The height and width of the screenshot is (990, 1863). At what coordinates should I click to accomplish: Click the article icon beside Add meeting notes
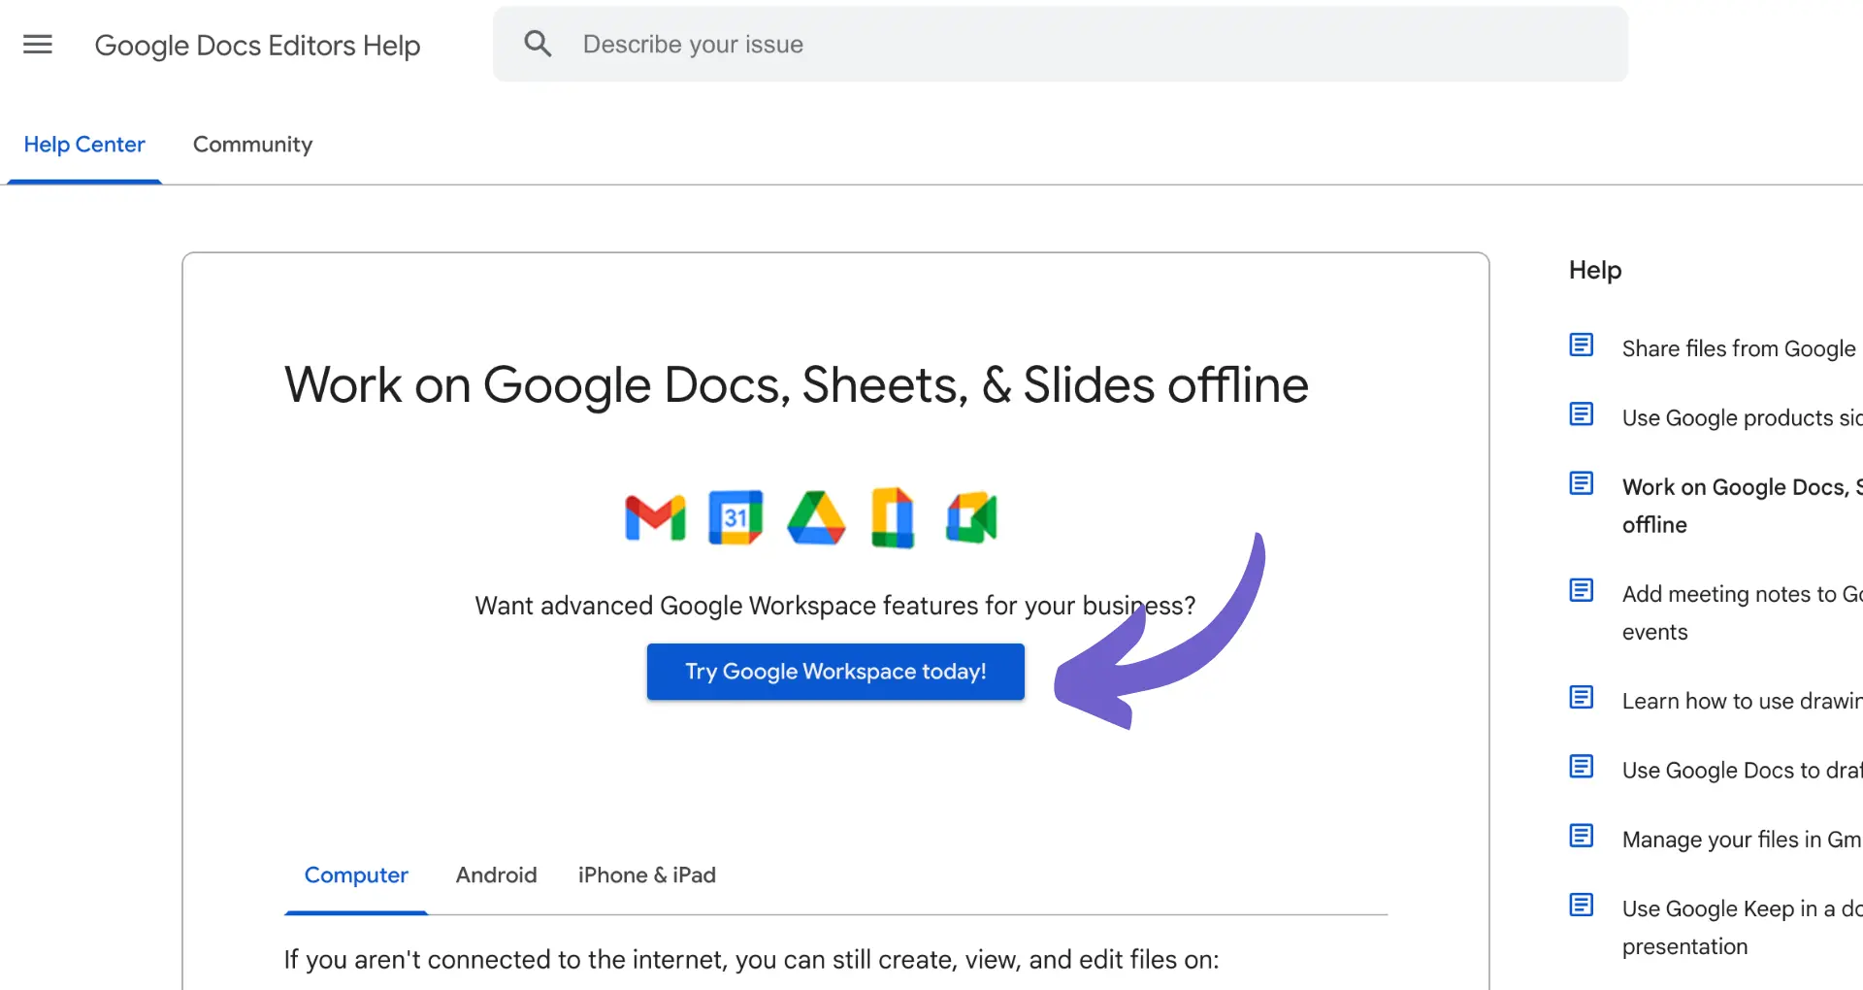click(1582, 590)
